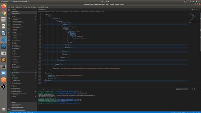Open the Activities overview

click(5, 1)
